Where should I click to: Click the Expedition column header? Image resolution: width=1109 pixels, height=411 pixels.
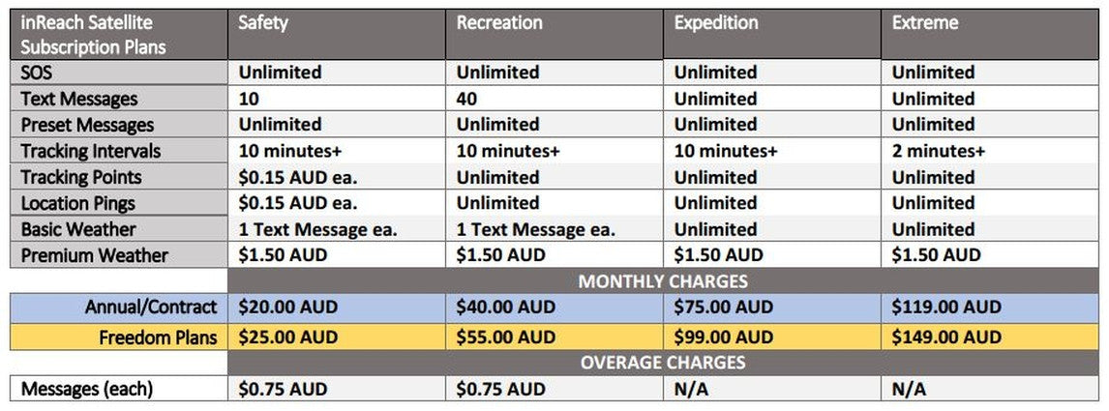click(716, 23)
